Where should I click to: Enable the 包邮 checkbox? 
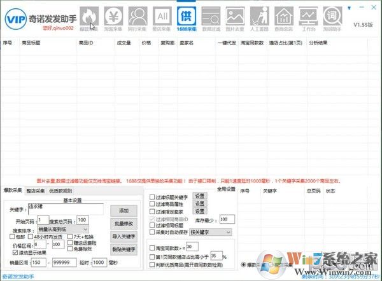(x=12, y=236)
